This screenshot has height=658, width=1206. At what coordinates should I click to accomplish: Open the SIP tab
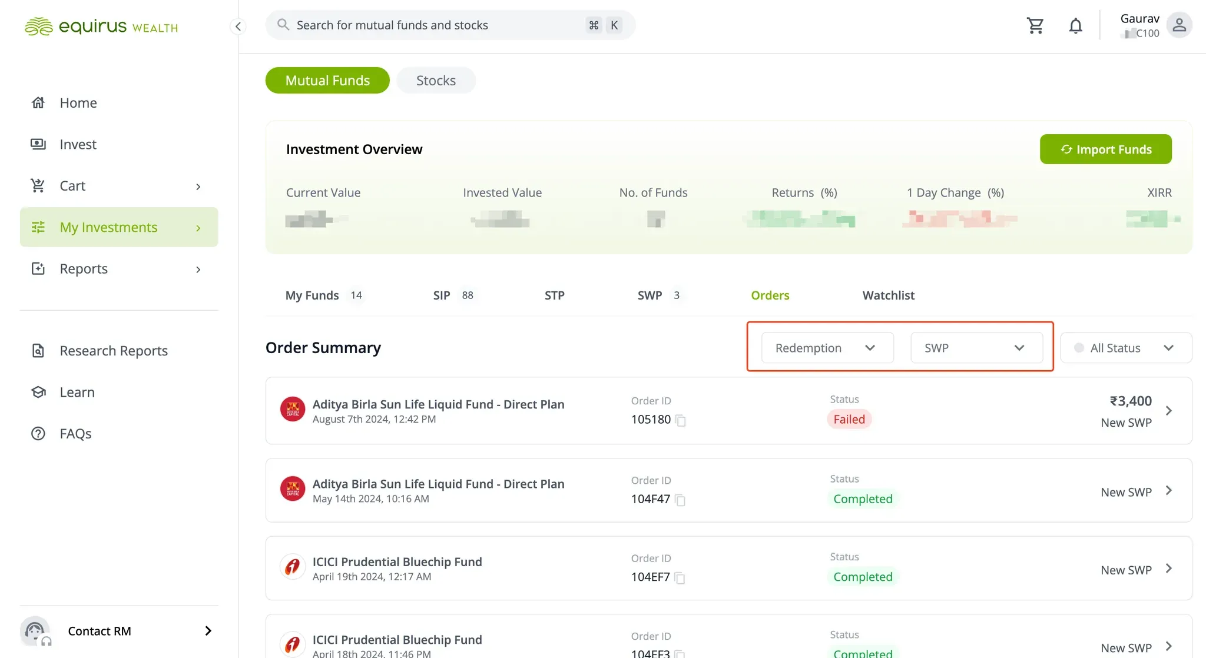[x=453, y=295]
